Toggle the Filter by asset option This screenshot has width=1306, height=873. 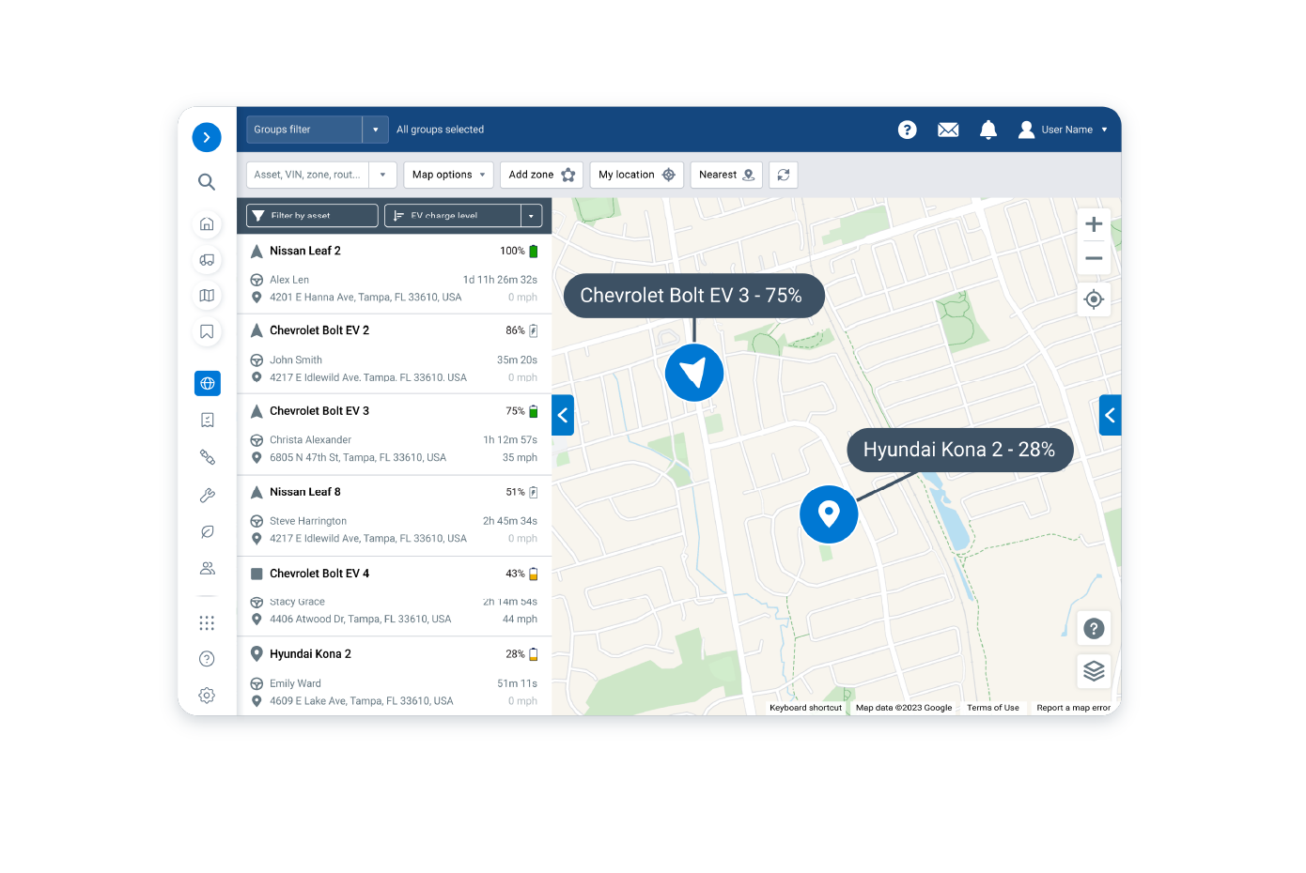[x=311, y=215]
